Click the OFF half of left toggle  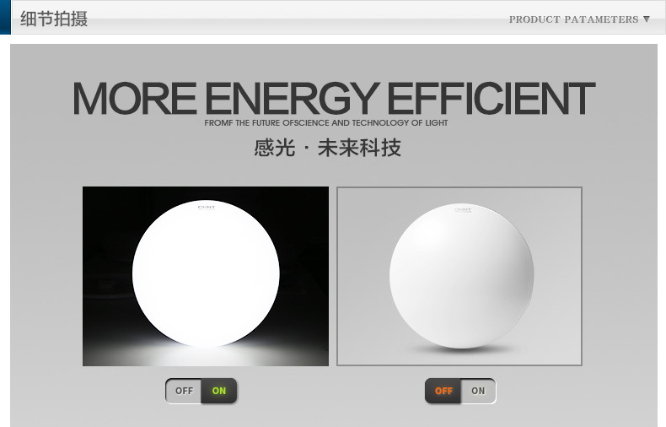(184, 391)
